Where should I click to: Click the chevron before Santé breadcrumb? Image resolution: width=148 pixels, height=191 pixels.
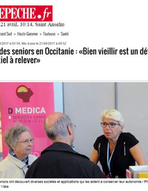[58, 34]
